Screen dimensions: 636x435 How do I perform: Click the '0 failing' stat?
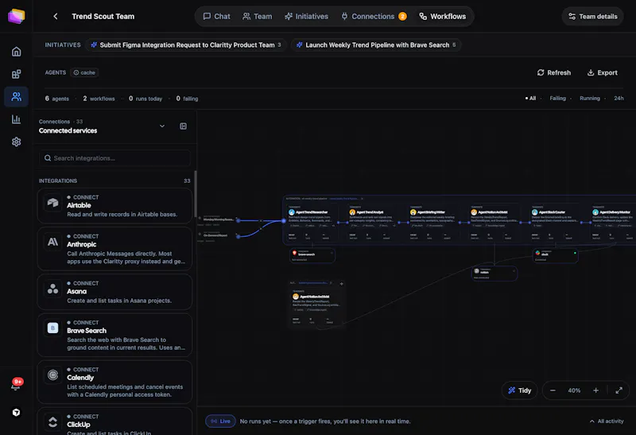coord(187,99)
